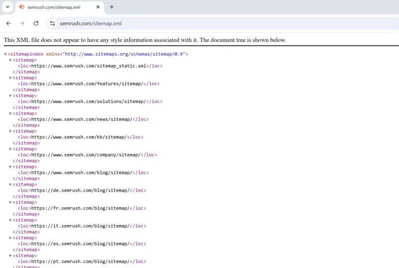Screen dimensions: 399x268
Task: Click the sitemap_static.xml URL text
Action: (89, 66)
